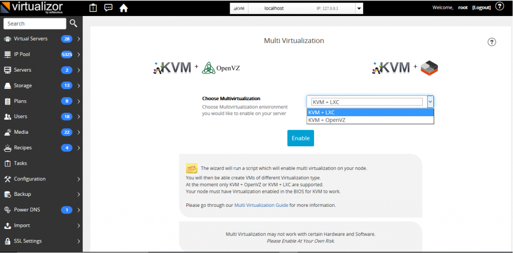Expand the Backup menu chevron

[x=79, y=194]
